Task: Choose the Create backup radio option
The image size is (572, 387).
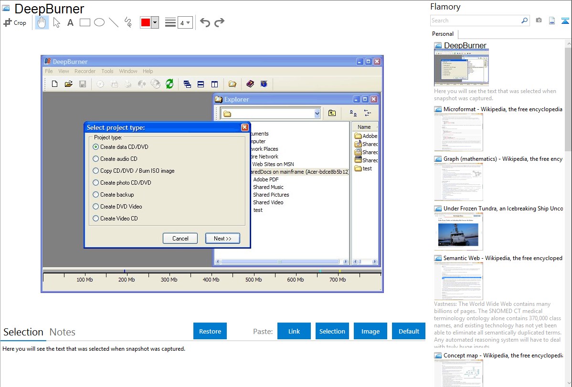Action: [x=96, y=195]
